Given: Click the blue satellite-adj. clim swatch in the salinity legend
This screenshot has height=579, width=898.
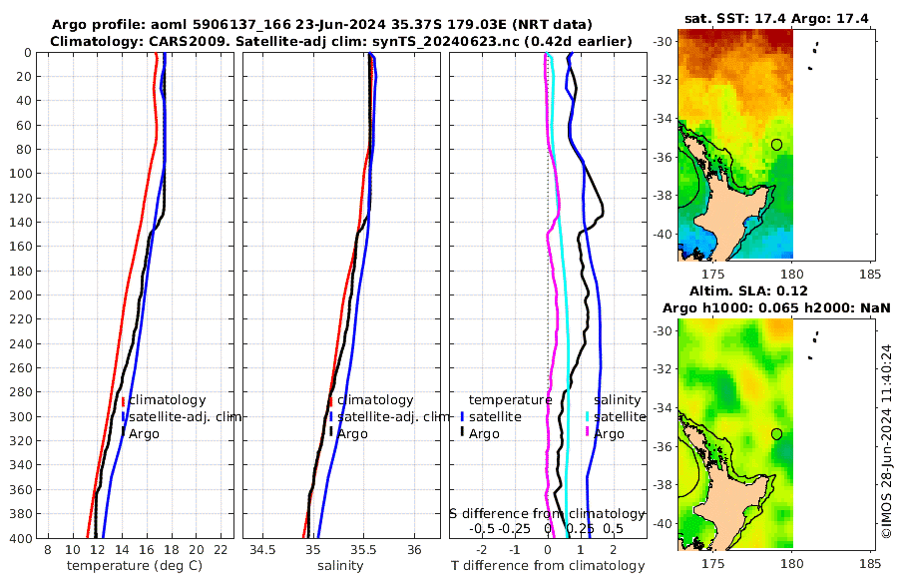Looking at the screenshot, I should click(330, 417).
